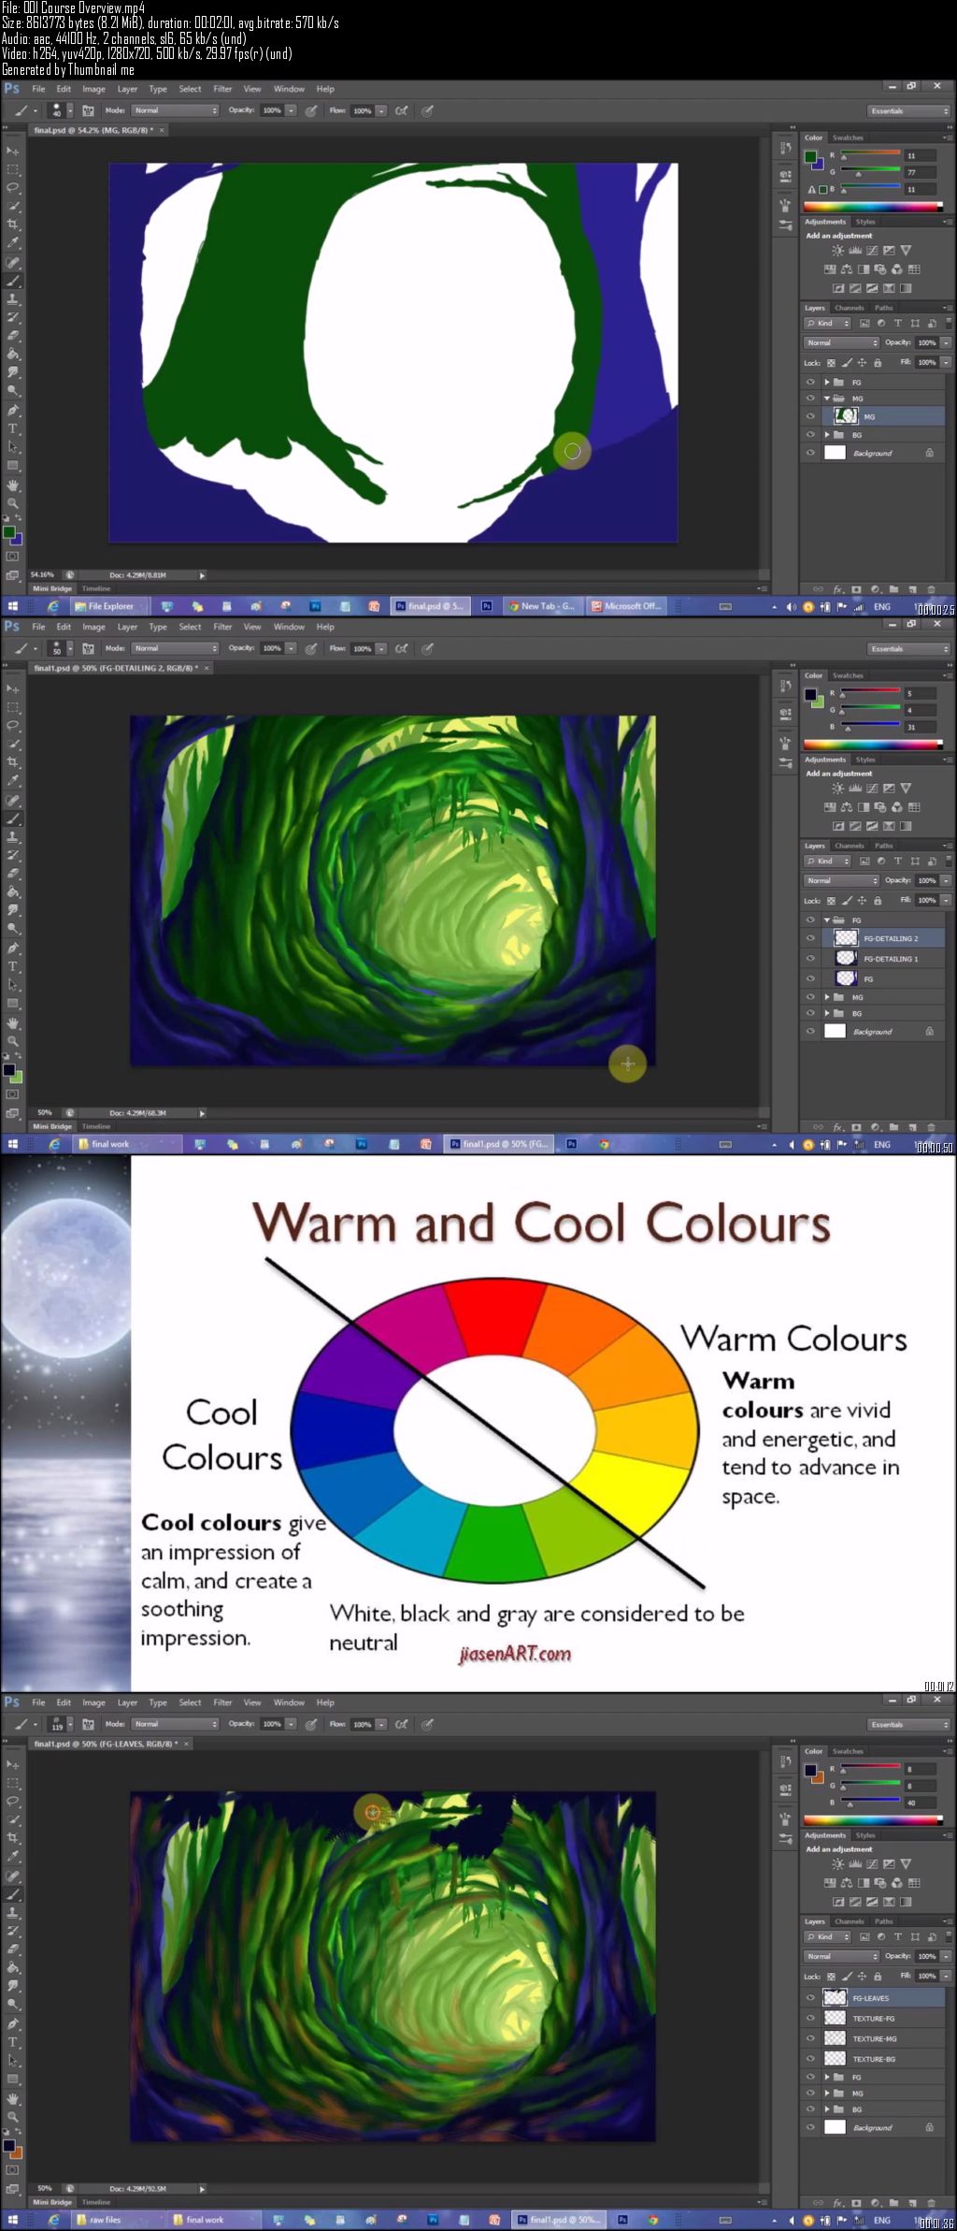Click jiasenART.com link on colour slide
Image resolution: width=957 pixels, height=2231 pixels.
tap(515, 1653)
